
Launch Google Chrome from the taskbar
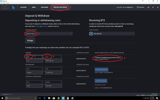click(58, 98)
